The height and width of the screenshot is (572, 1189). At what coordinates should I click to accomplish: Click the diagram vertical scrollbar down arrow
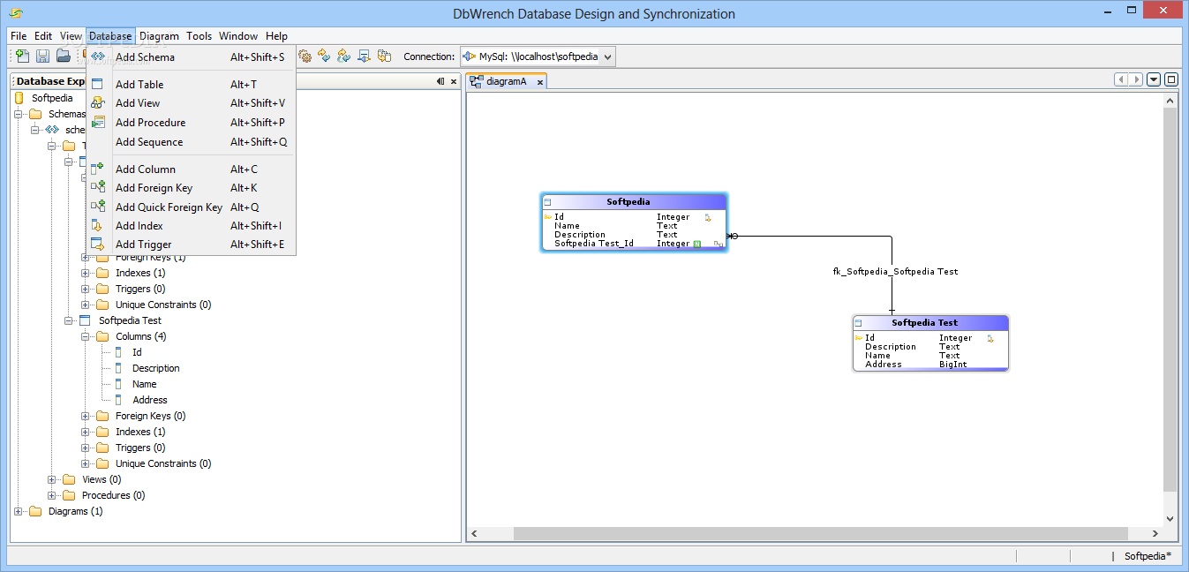1170,519
